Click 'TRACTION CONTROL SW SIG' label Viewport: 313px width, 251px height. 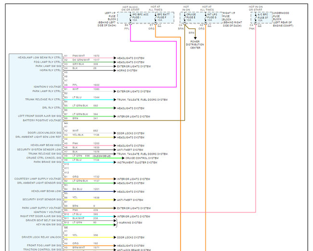[42, 250]
